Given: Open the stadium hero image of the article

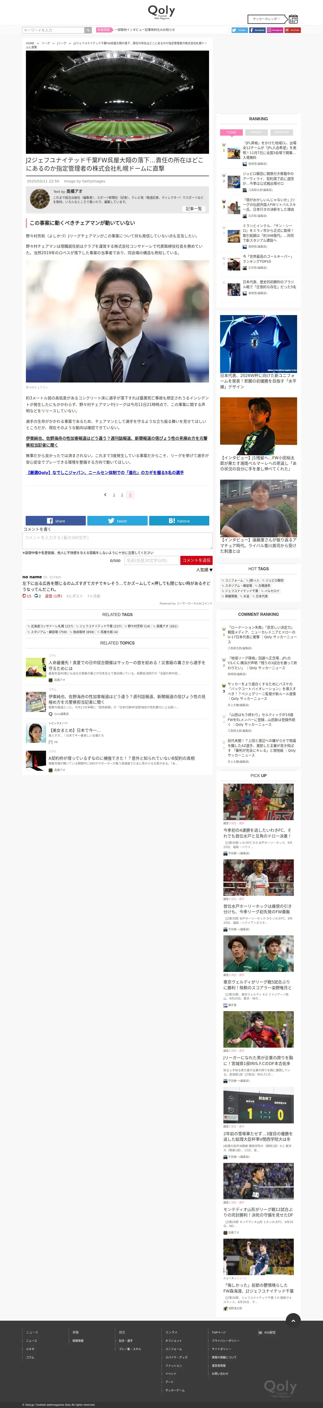Looking at the screenshot, I should [117, 102].
